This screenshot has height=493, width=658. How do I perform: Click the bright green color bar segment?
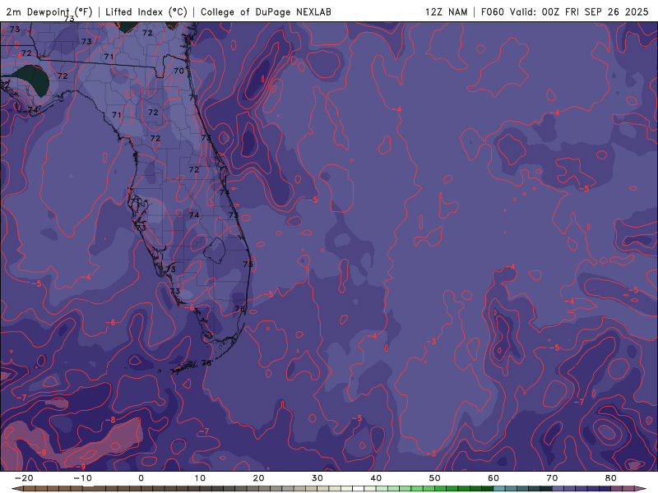[x=441, y=489]
